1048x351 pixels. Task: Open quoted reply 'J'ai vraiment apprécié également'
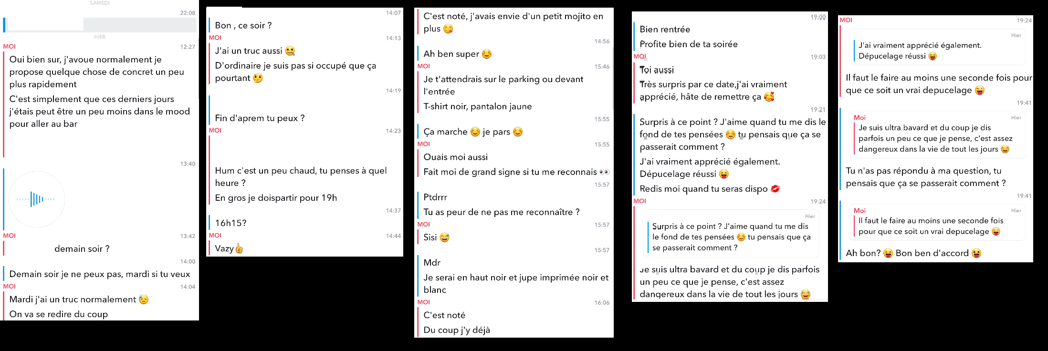(936, 47)
